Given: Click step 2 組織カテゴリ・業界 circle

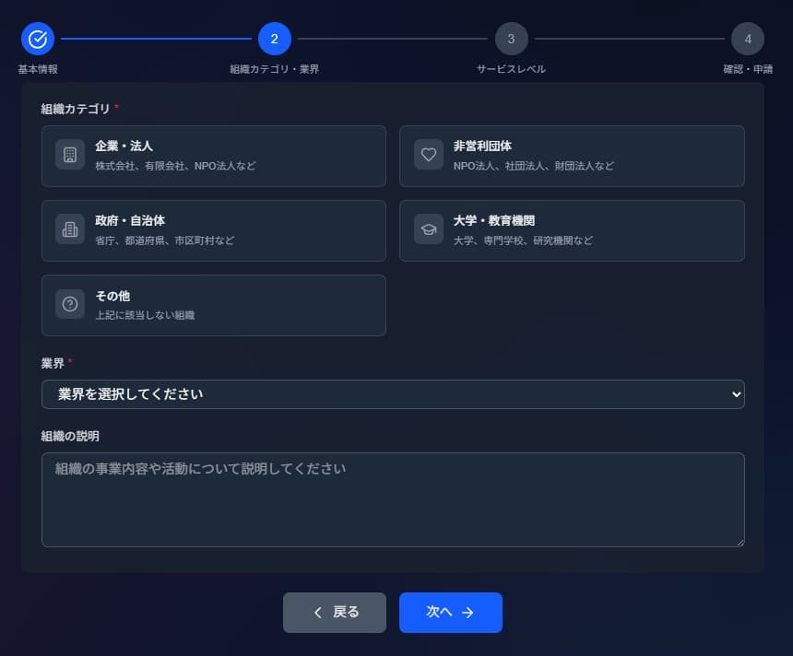Looking at the screenshot, I should pyautogui.click(x=275, y=39).
